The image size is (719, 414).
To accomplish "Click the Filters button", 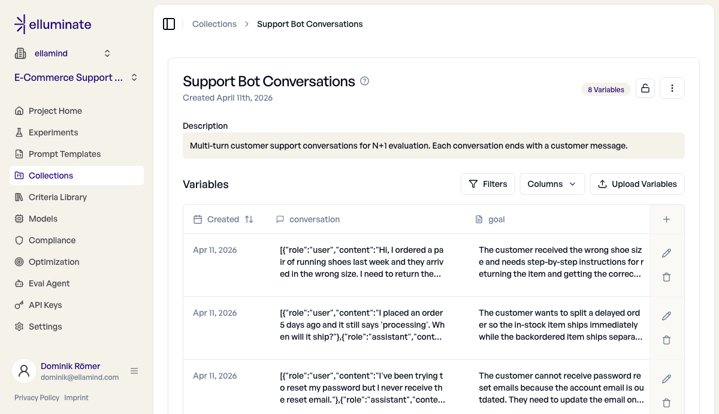I will (x=488, y=184).
